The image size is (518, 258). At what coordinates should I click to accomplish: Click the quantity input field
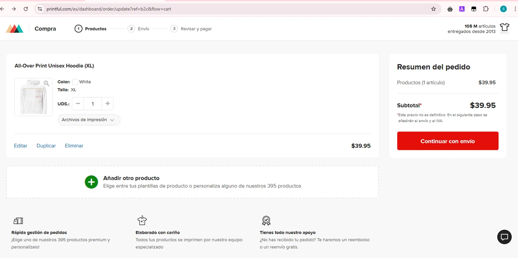[93, 104]
